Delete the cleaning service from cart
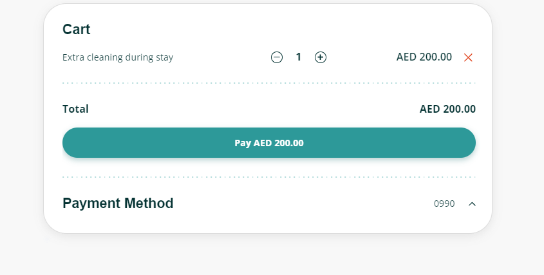Image resolution: width=544 pixels, height=275 pixels. 468,57
